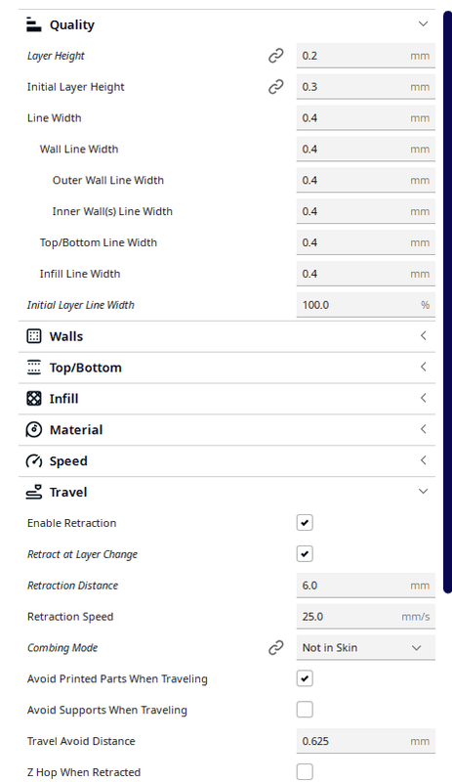Click the link icon beside Combing Mode
Viewport: 452px width, 782px height.
click(276, 647)
